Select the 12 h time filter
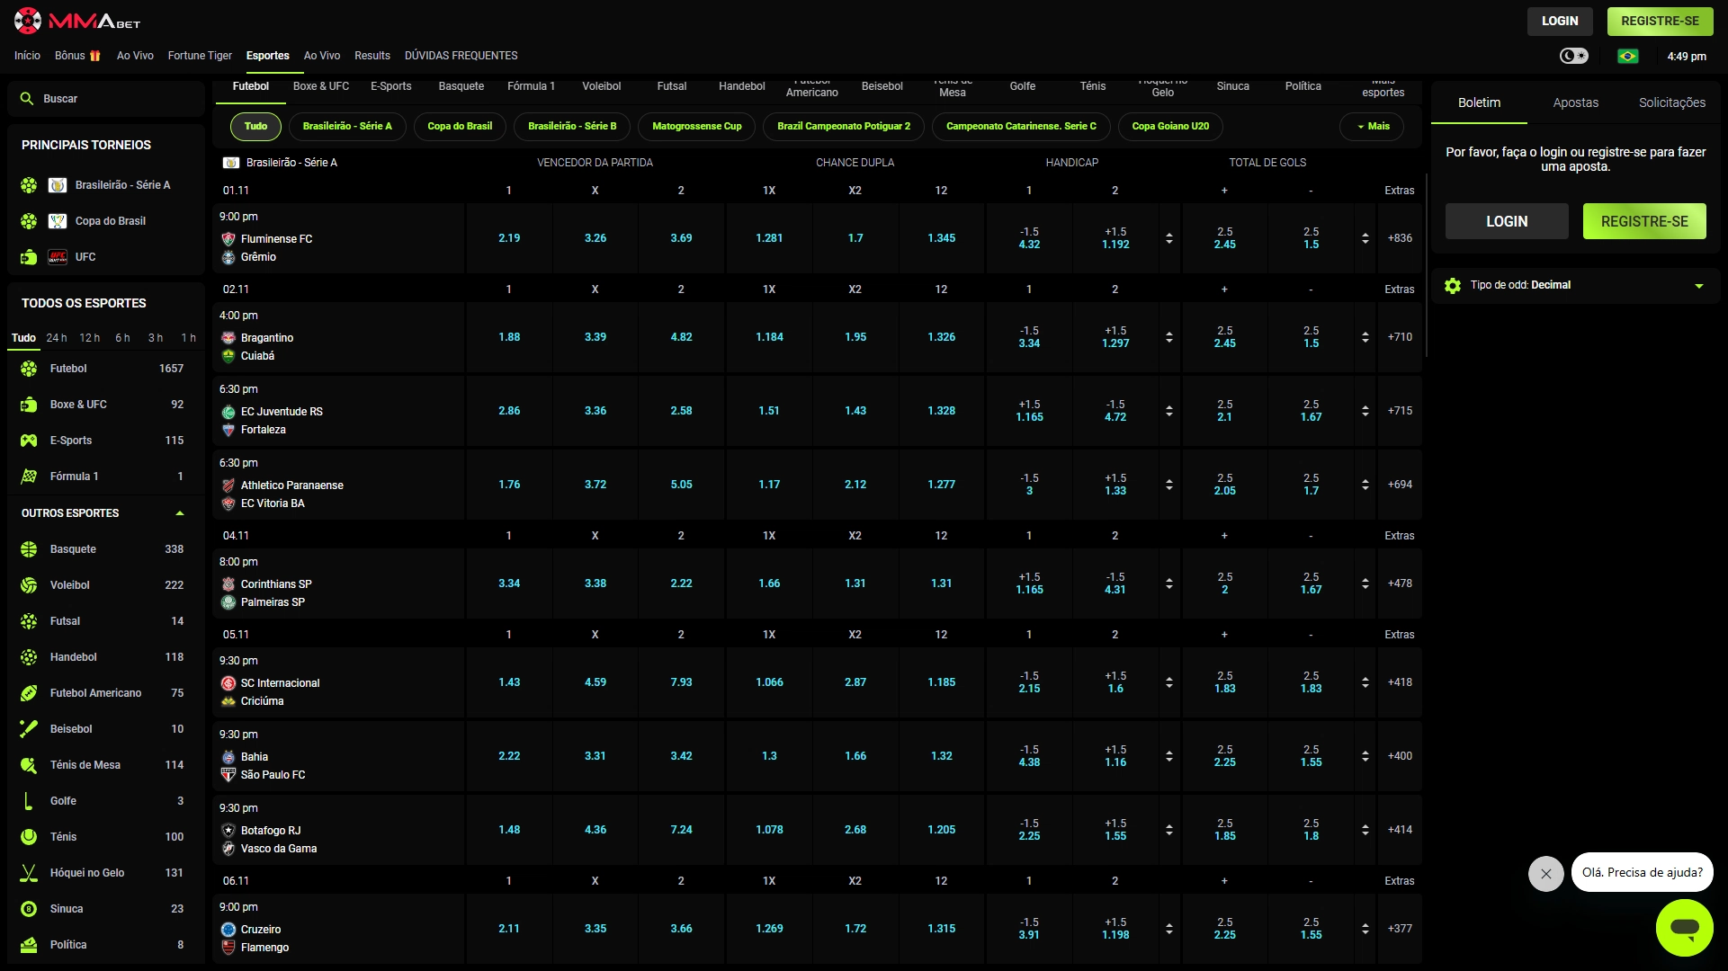 (x=90, y=338)
